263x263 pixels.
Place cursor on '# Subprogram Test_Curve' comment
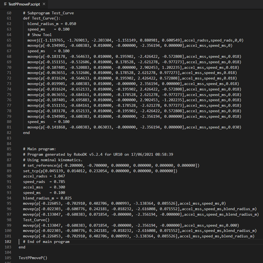(48, 13)
